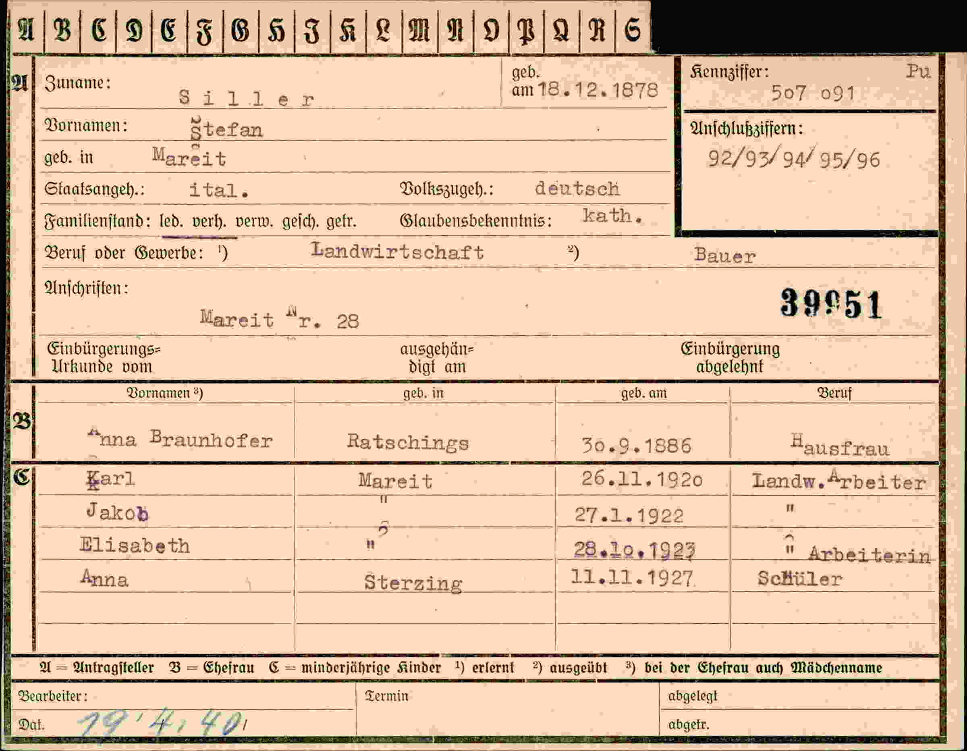Screen dimensions: 967x751
Task: Click the child name 'Elisabeth'
Action: (135, 545)
